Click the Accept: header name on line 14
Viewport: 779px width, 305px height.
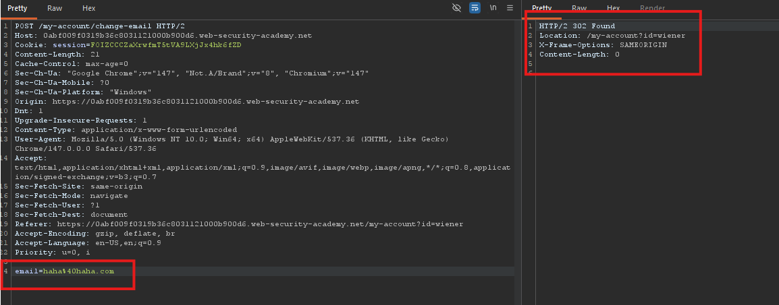31,158
